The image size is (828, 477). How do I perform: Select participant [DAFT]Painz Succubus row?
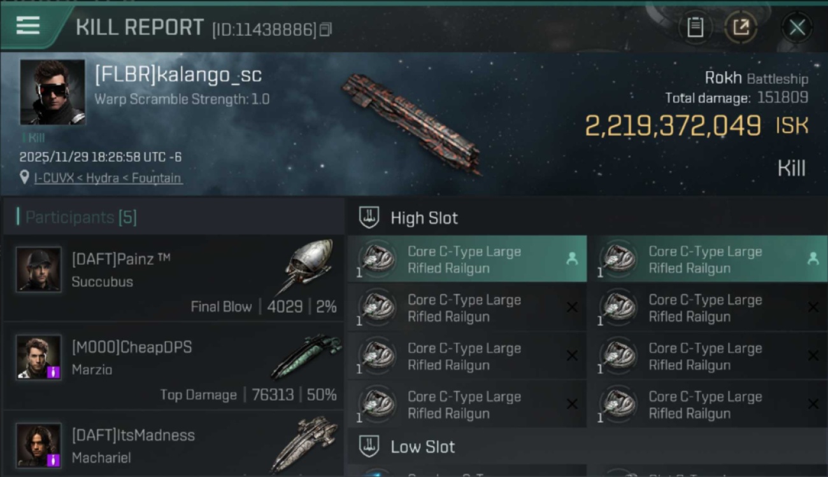tap(173, 279)
